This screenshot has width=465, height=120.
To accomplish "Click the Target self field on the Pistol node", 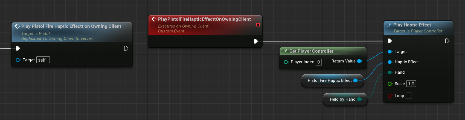I will tap(43, 60).
